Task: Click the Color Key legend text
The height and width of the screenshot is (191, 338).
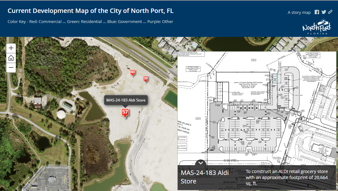Action: pyautogui.click(x=90, y=21)
